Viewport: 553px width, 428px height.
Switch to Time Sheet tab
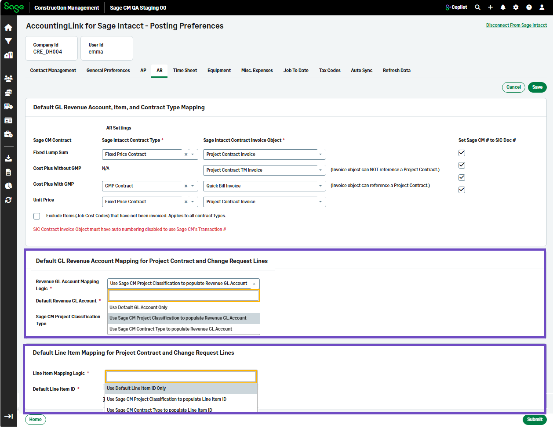click(x=185, y=71)
